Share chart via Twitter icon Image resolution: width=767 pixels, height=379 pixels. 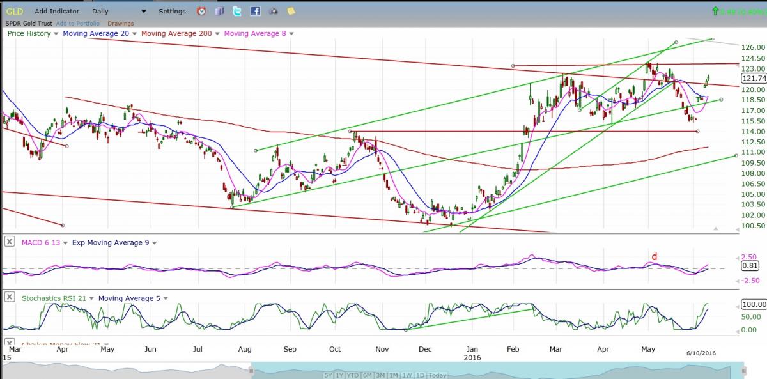click(x=237, y=11)
